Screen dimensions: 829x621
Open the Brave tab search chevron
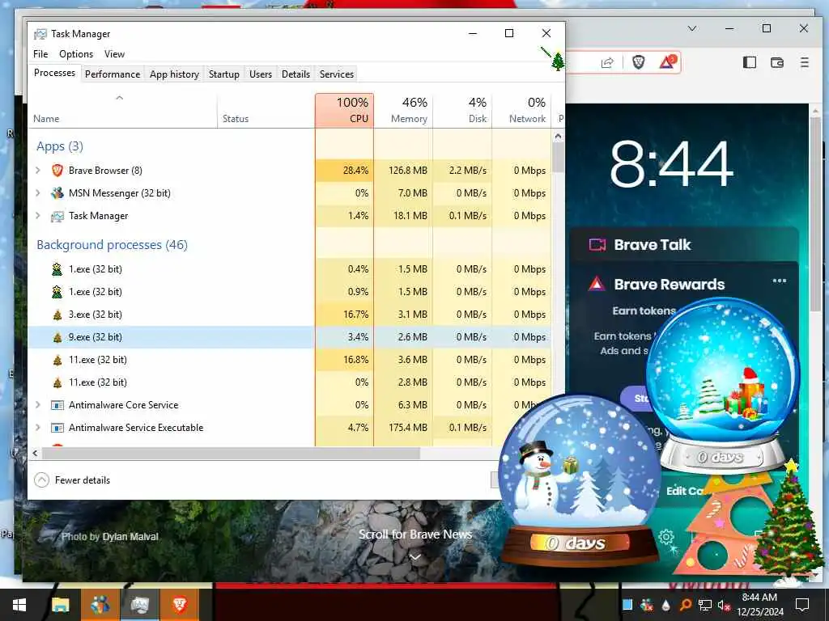(x=692, y=28)
